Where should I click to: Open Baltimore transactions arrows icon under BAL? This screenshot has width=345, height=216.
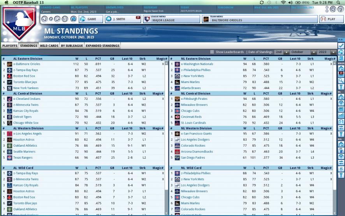pyautogui.click(x=341, y=163)
